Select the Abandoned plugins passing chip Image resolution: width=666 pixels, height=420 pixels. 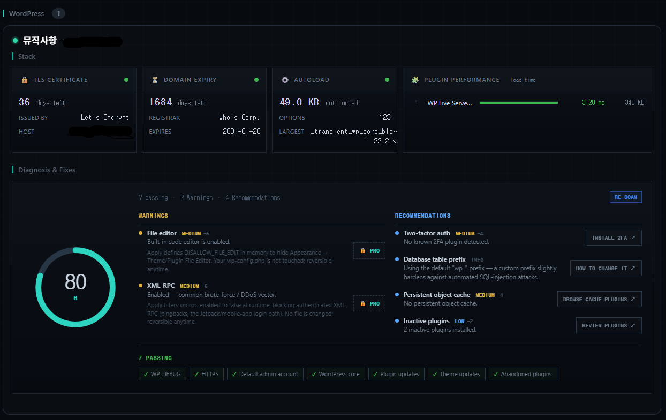(x=523, y=374)
